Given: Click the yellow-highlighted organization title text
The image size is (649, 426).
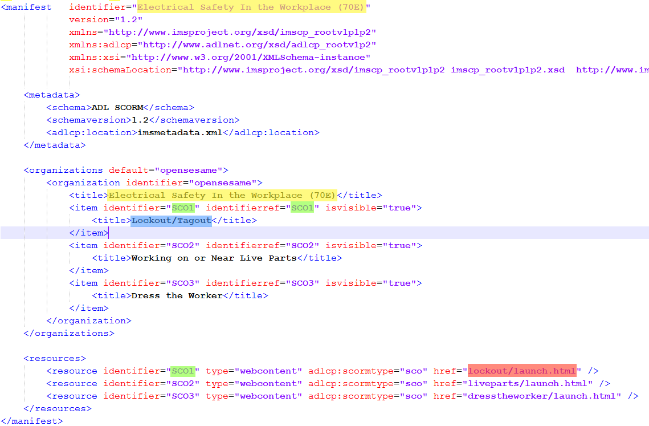Looking at the screenshot, I should point(222,196).
